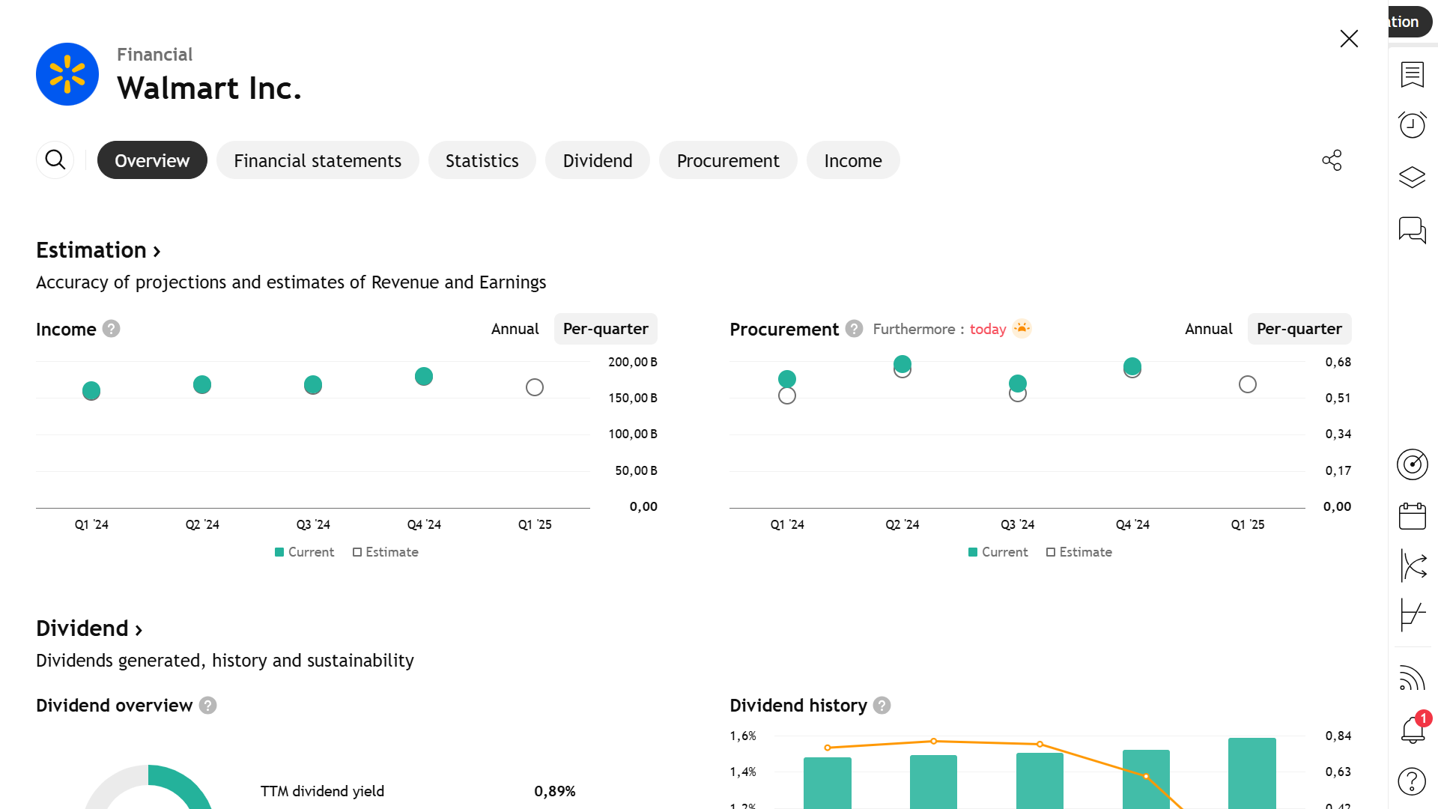This screenshot has height=809, width=1438.
Task: Open the options strategy chart icon
Action: 1413,615
